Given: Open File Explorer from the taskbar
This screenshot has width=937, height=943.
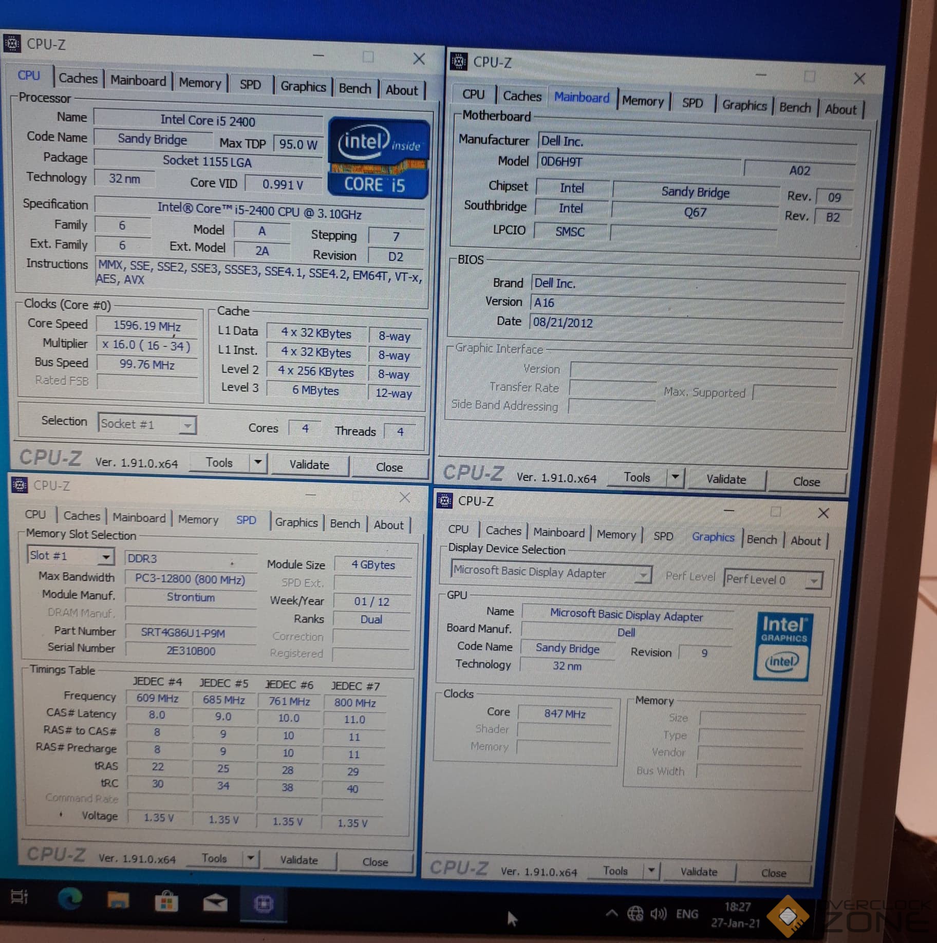Looking at the screenshot, I should coord(118,900).
